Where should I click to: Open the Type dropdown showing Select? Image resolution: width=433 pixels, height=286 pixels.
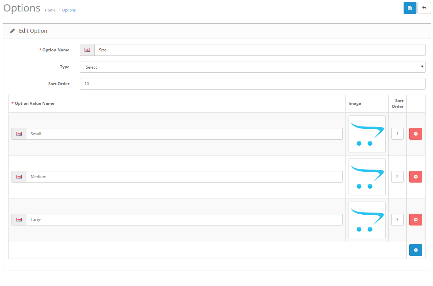pos(252,67)
